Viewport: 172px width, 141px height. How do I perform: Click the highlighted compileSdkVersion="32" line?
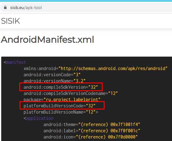click(61, 87)
